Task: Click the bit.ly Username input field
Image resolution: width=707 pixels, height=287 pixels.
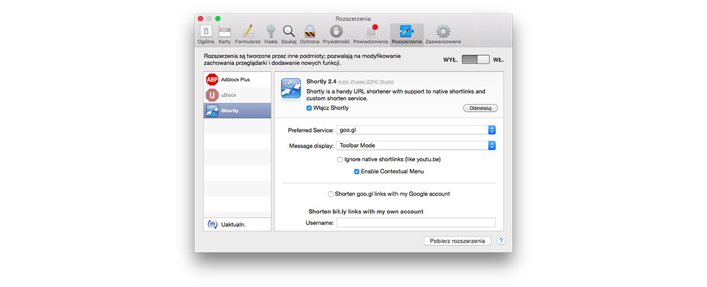Action: [416, 223]
